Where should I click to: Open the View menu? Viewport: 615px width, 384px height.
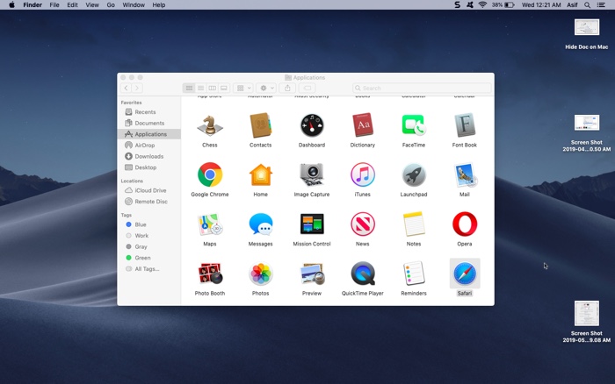coord(92,4)
